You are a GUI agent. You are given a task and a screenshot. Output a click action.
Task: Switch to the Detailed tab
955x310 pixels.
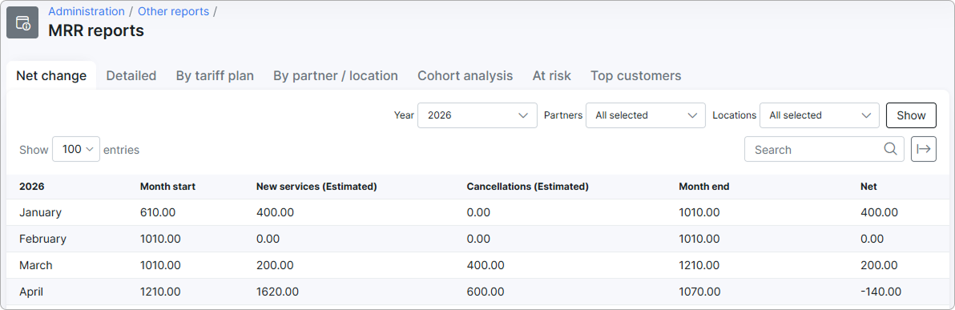point(131,75)
